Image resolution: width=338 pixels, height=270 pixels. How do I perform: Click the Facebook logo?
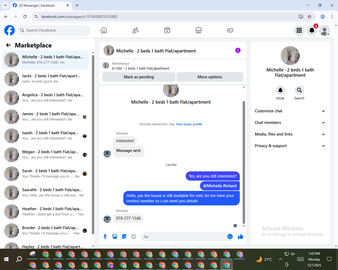pos(10,30)
